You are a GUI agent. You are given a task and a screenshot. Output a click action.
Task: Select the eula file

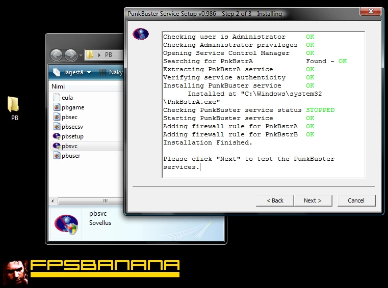tap(63, 98)
